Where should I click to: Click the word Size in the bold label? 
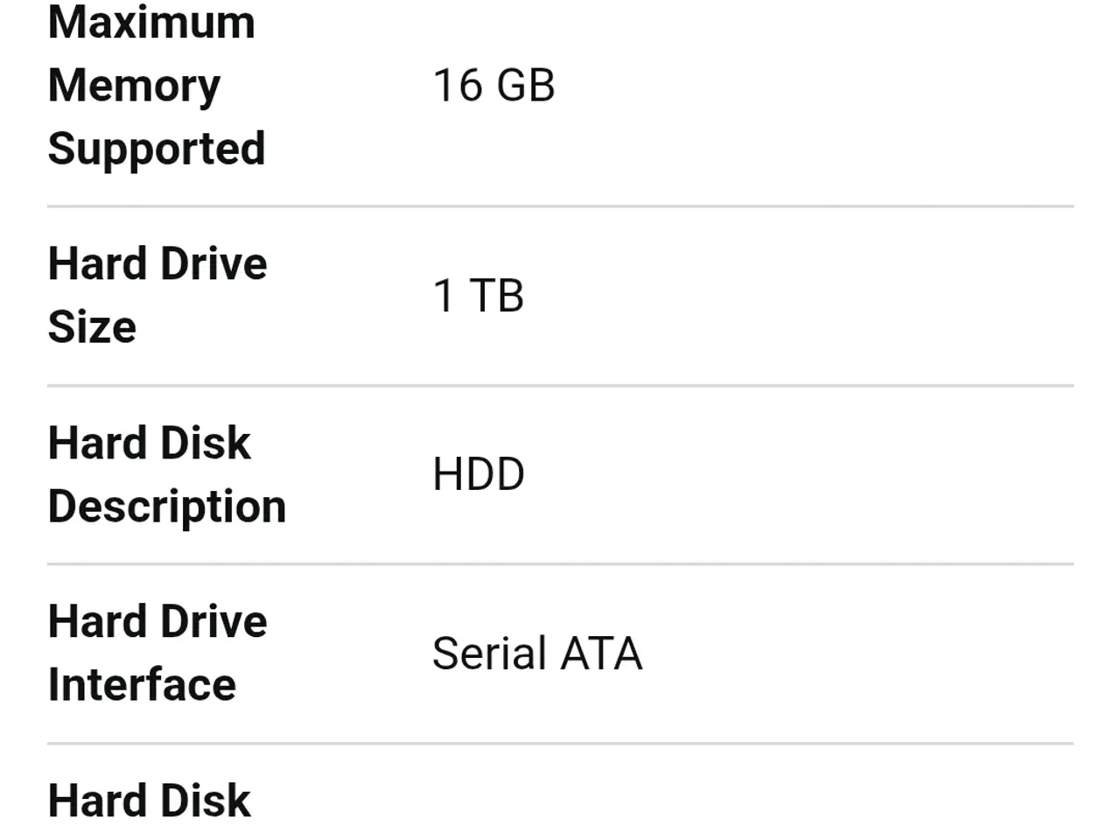pyautogui.click(x=92, y=327)
